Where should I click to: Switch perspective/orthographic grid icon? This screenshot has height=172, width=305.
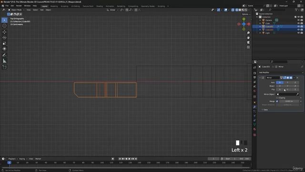(x=248, y=47)
